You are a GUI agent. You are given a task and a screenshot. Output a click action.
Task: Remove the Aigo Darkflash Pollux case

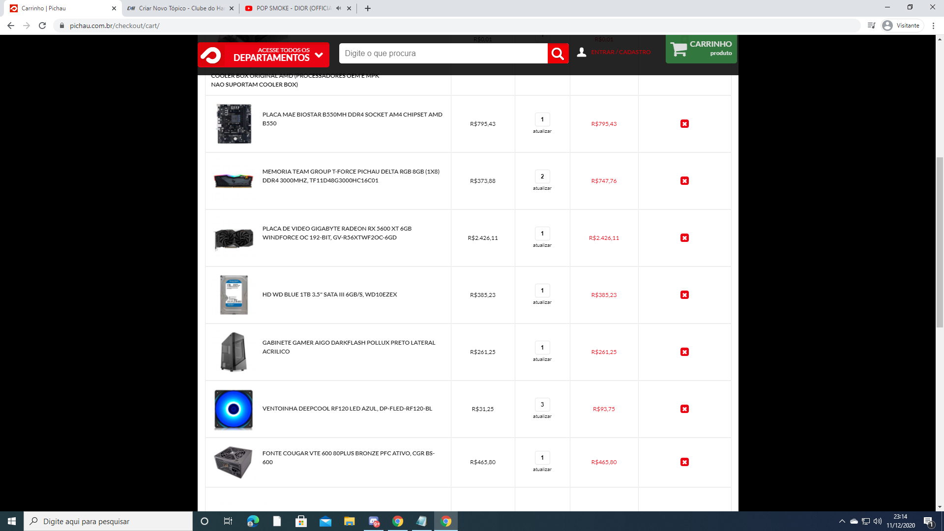click(684, 352)
